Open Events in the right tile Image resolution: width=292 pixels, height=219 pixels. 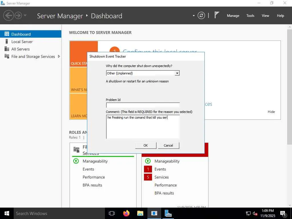[160, 169]
